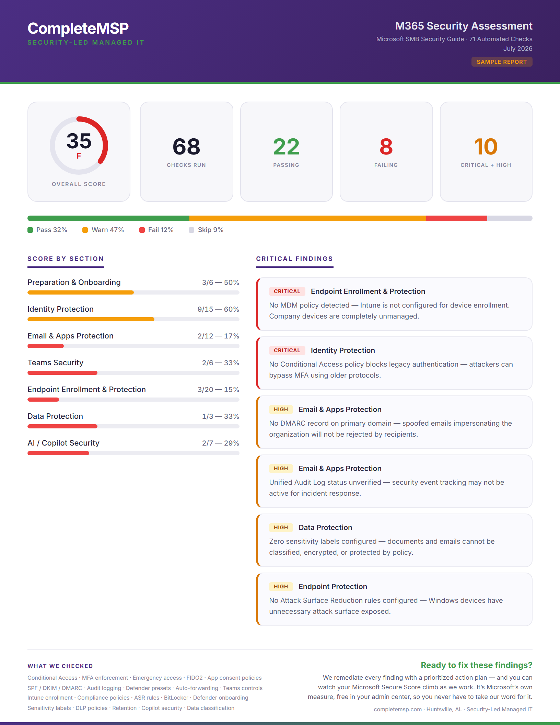The image size is (560, 725).
Task: Select the 8 Failing card
Action: (386, 152)
